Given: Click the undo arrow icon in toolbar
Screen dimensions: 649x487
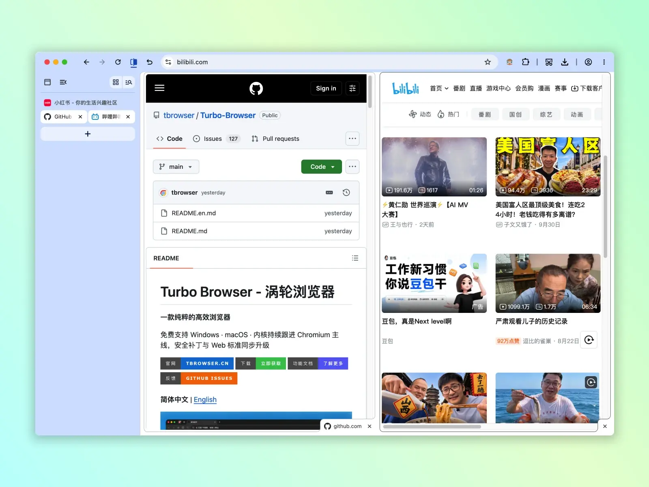Looking at the screenshot, I should 150,62.
